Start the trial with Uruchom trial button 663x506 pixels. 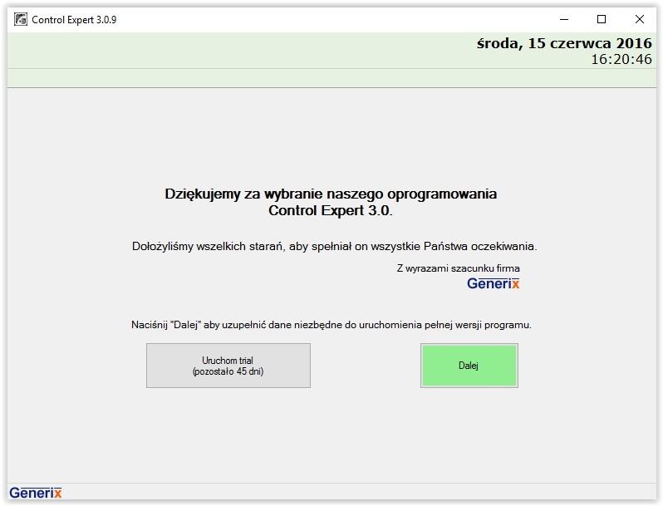(228, 366)
